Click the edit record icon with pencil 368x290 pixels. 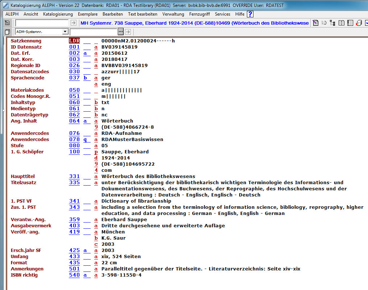pyautogui.click(x=316, y=23)
